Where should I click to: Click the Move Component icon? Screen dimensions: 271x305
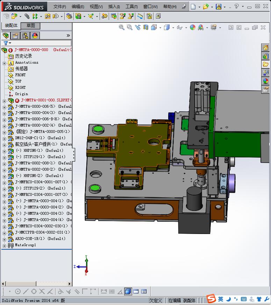pyautogui.click(x=56, y=16)
